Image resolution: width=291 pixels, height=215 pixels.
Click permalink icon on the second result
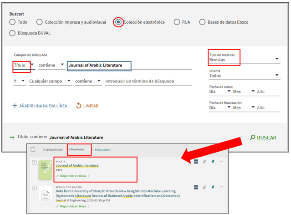point(204,186)
